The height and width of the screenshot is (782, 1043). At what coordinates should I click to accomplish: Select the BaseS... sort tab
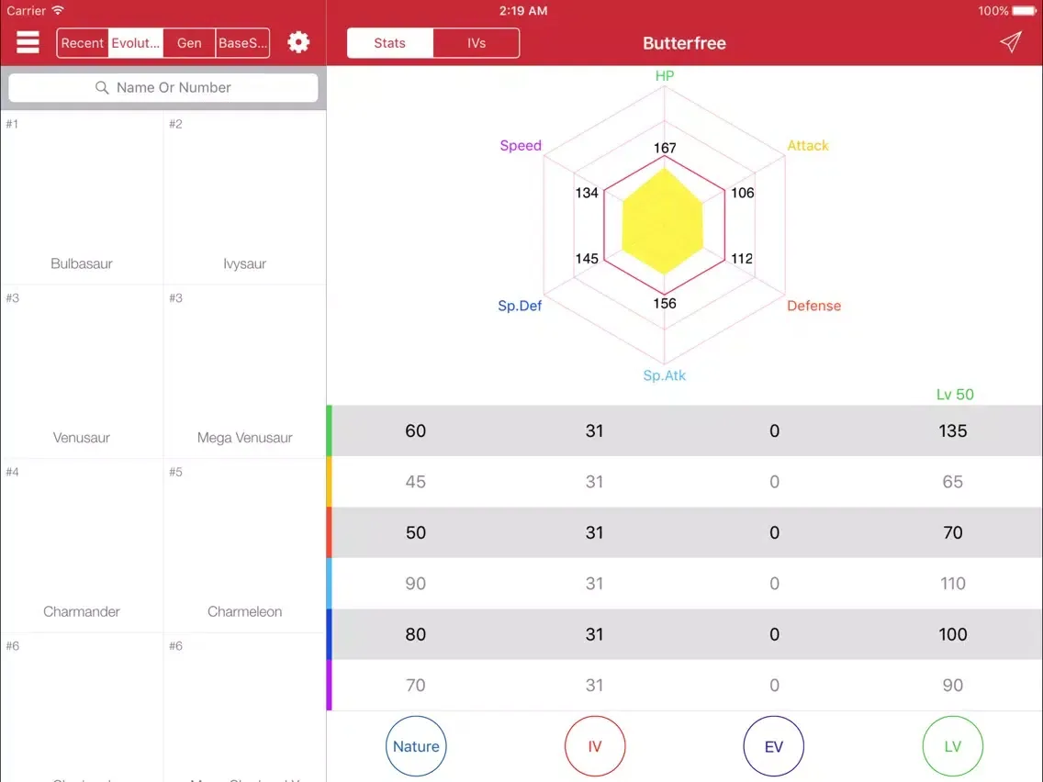tap(242, 43)
